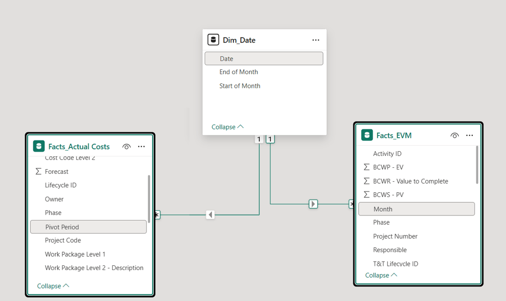The height and width of the screenshot is (301, 506).
Task: Open the Dim_Date more options ellipsis
Action: (316, 40)
